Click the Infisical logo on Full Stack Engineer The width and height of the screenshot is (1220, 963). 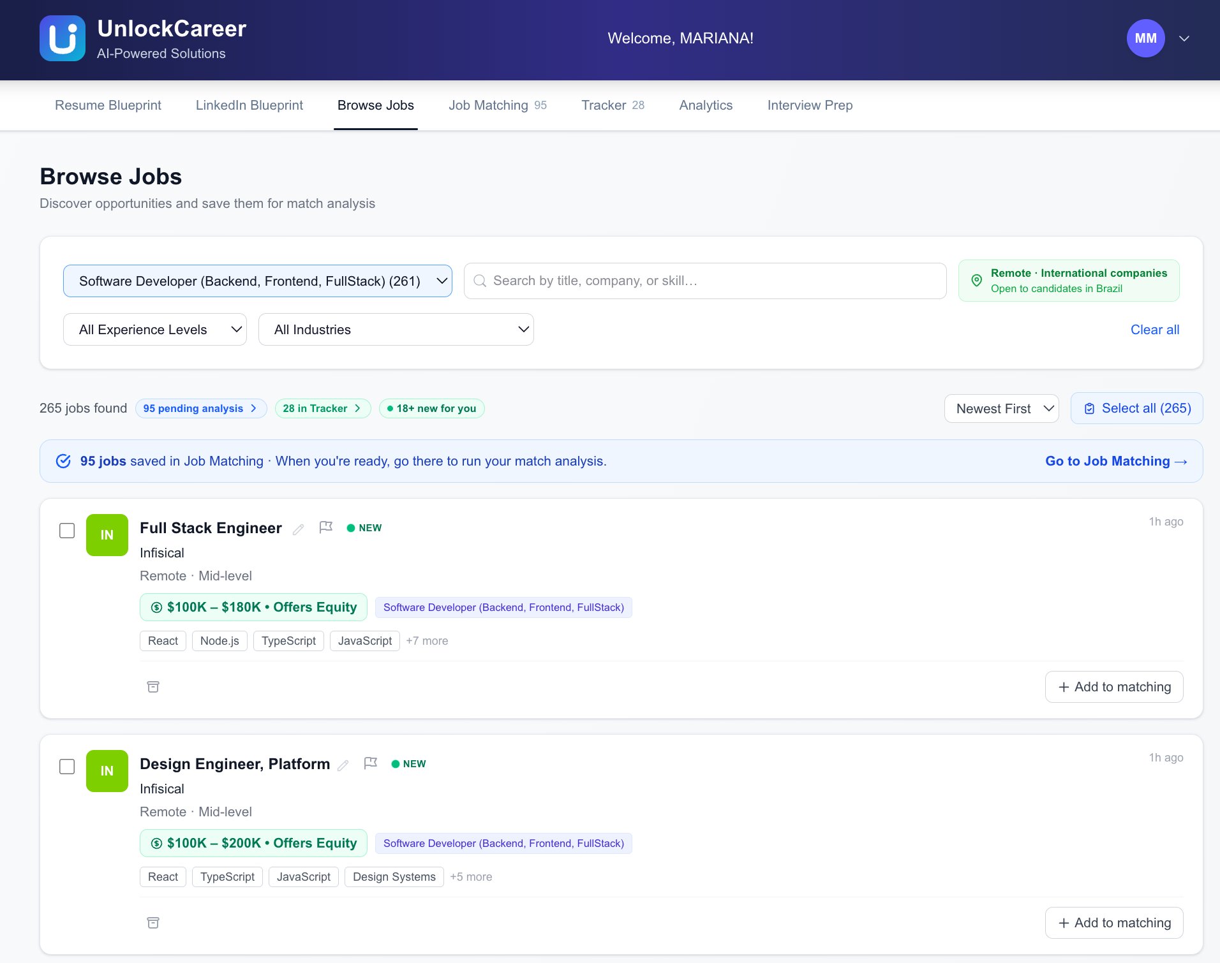(x=107, y=535)
